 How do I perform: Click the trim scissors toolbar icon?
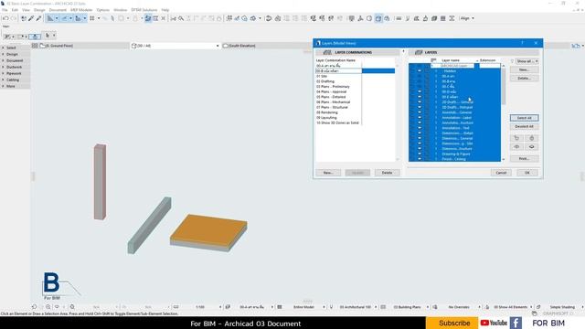click(173, 18)
